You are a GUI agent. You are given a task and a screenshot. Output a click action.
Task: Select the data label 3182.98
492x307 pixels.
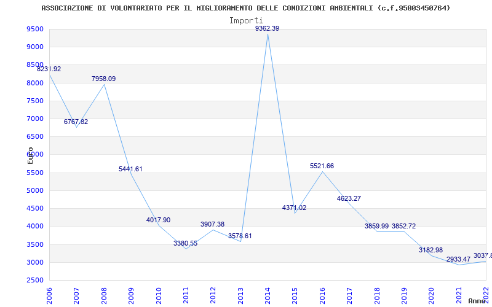[x=431, y=251]
